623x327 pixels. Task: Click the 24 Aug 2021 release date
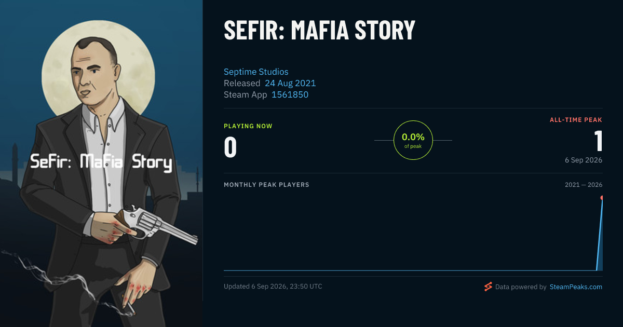pos(290,83)
